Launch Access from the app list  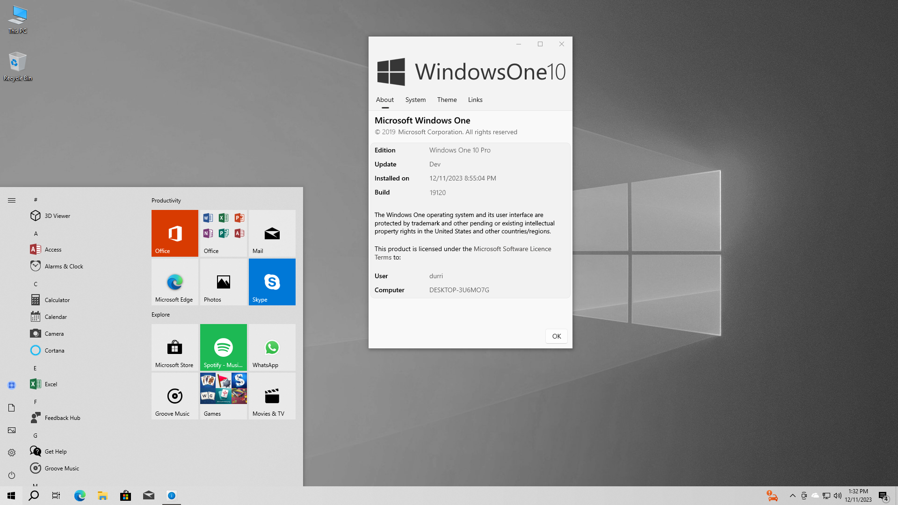tap(84, 249)
